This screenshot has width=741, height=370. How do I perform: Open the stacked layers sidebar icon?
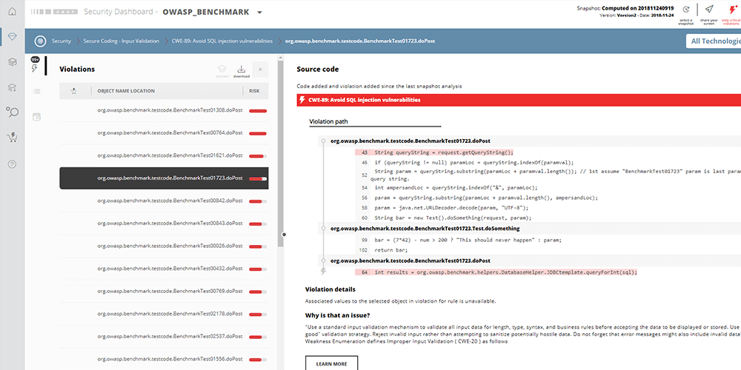13,62
